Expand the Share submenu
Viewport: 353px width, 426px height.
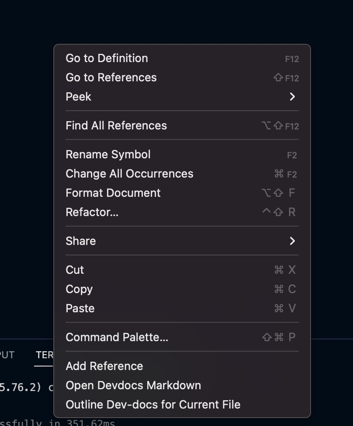pyautogui.click(x=81, y=241)
